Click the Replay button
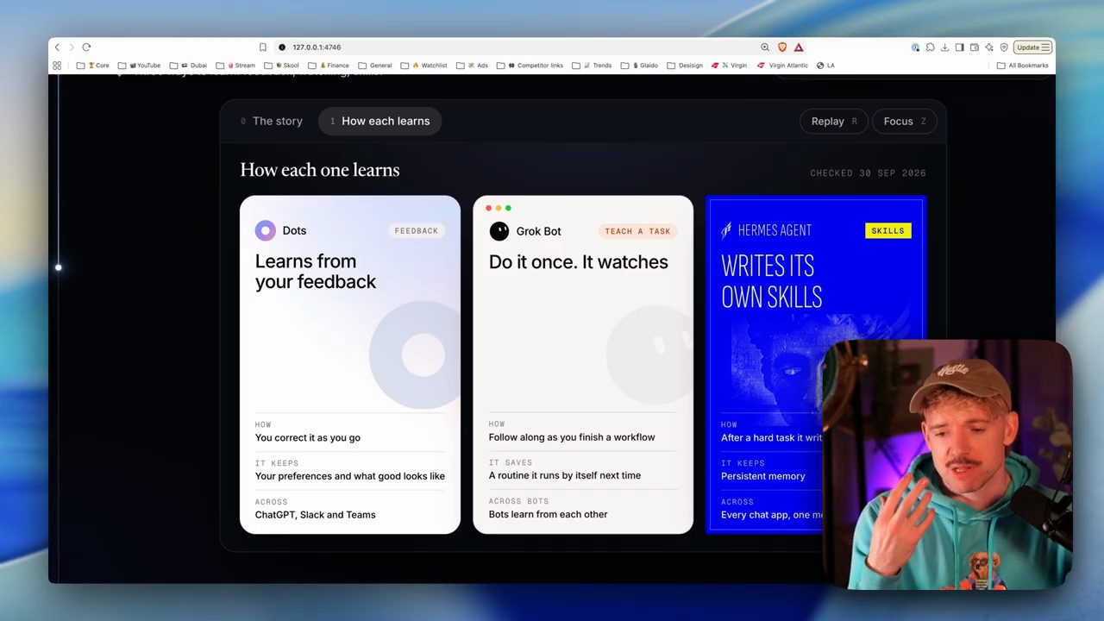This screenshot has height=621, width=1104. click(834, 122)
